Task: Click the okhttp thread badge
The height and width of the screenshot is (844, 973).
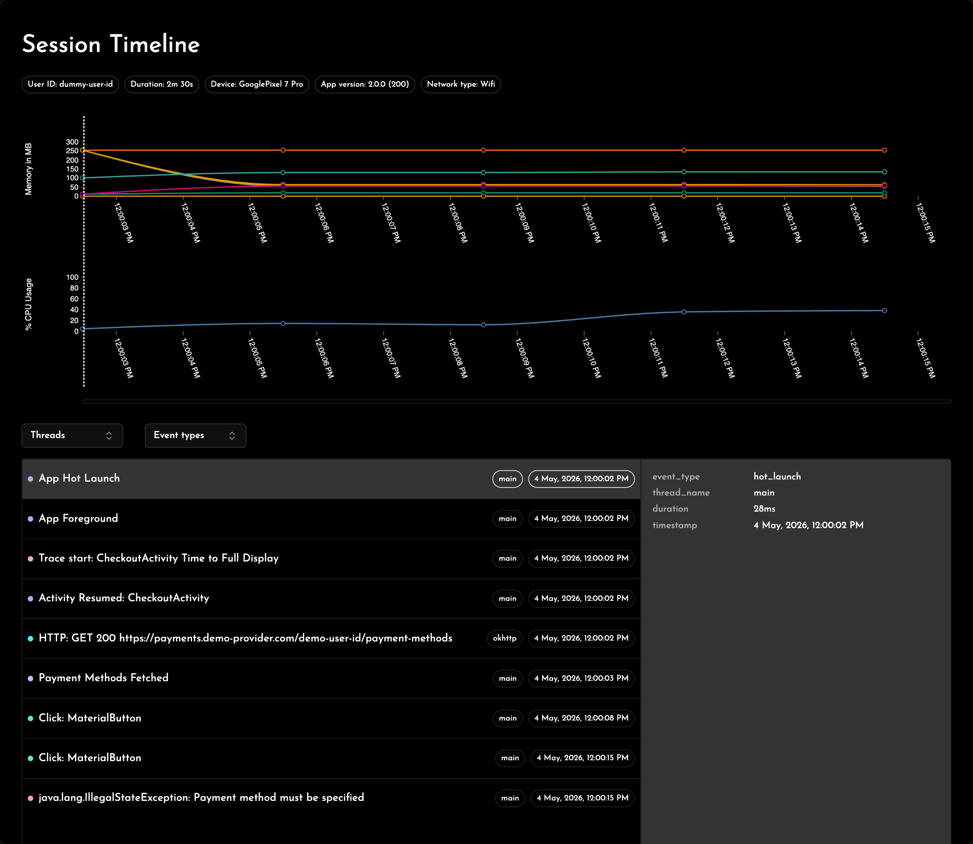Action: (x=505, y=638)
